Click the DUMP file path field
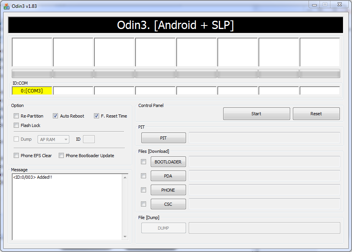352x252 pixels. [x=264, y=228]
